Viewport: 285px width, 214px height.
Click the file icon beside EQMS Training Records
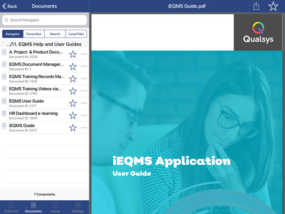point(4,77)
